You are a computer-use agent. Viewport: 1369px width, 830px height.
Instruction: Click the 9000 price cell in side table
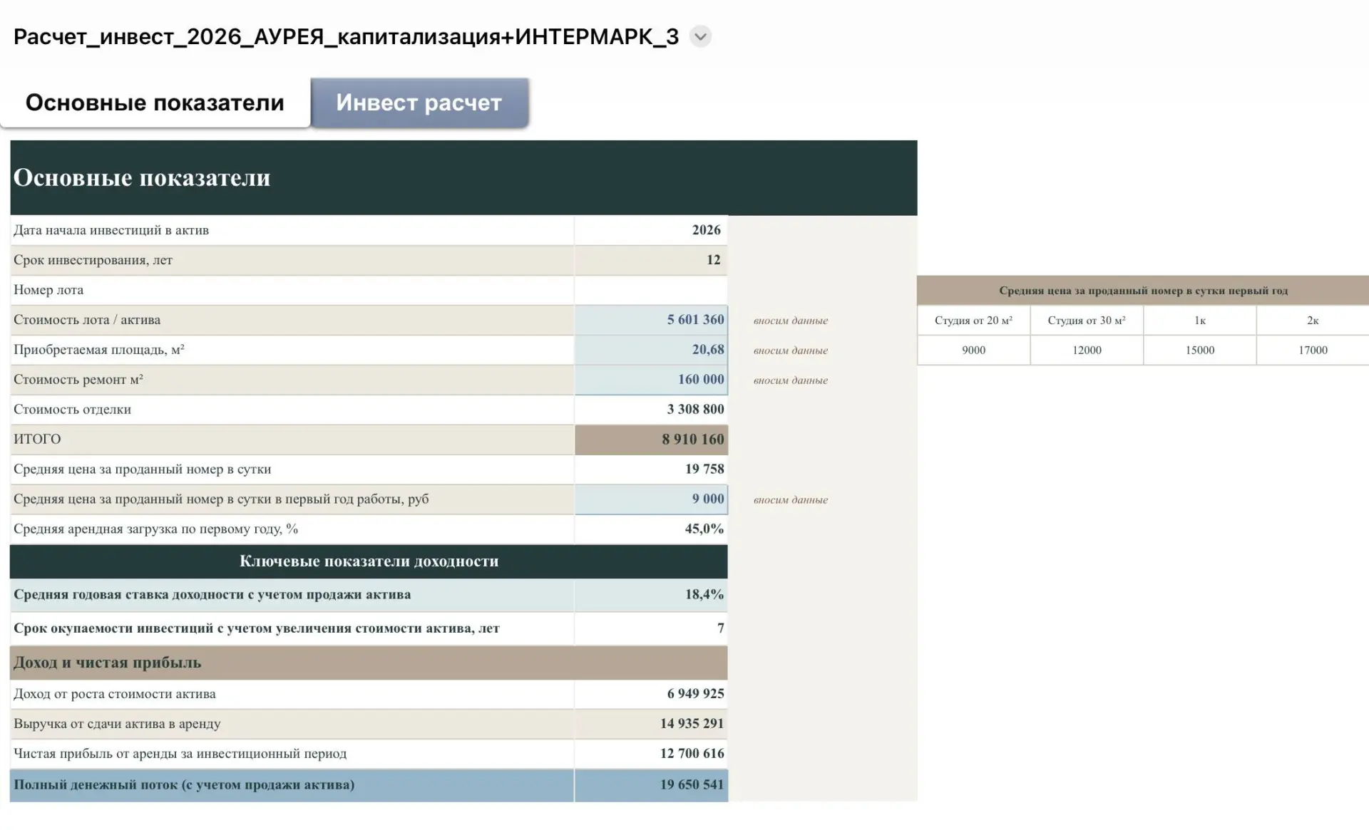click(x=973, y=351)
